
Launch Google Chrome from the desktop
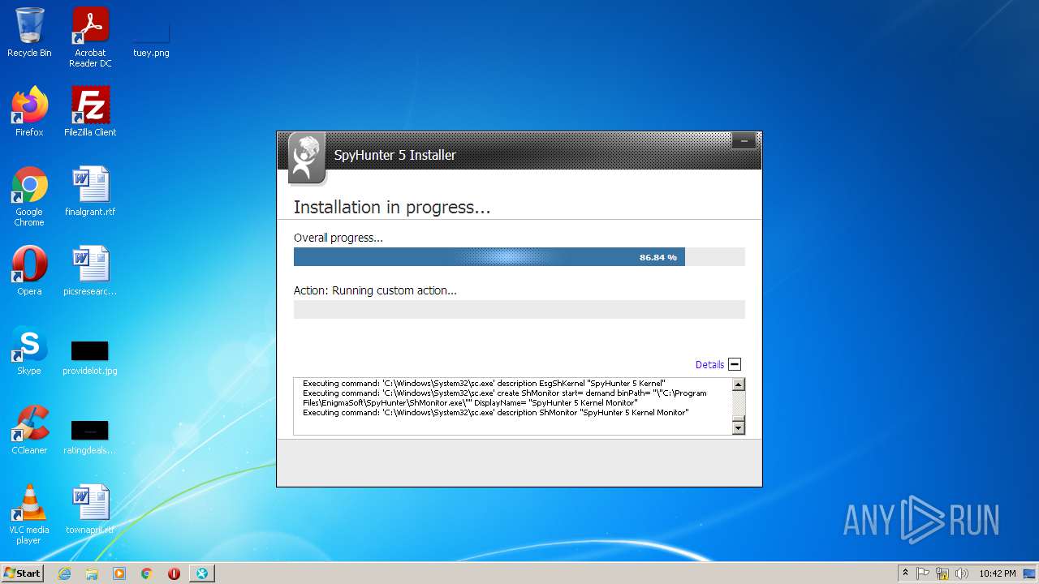29,196
